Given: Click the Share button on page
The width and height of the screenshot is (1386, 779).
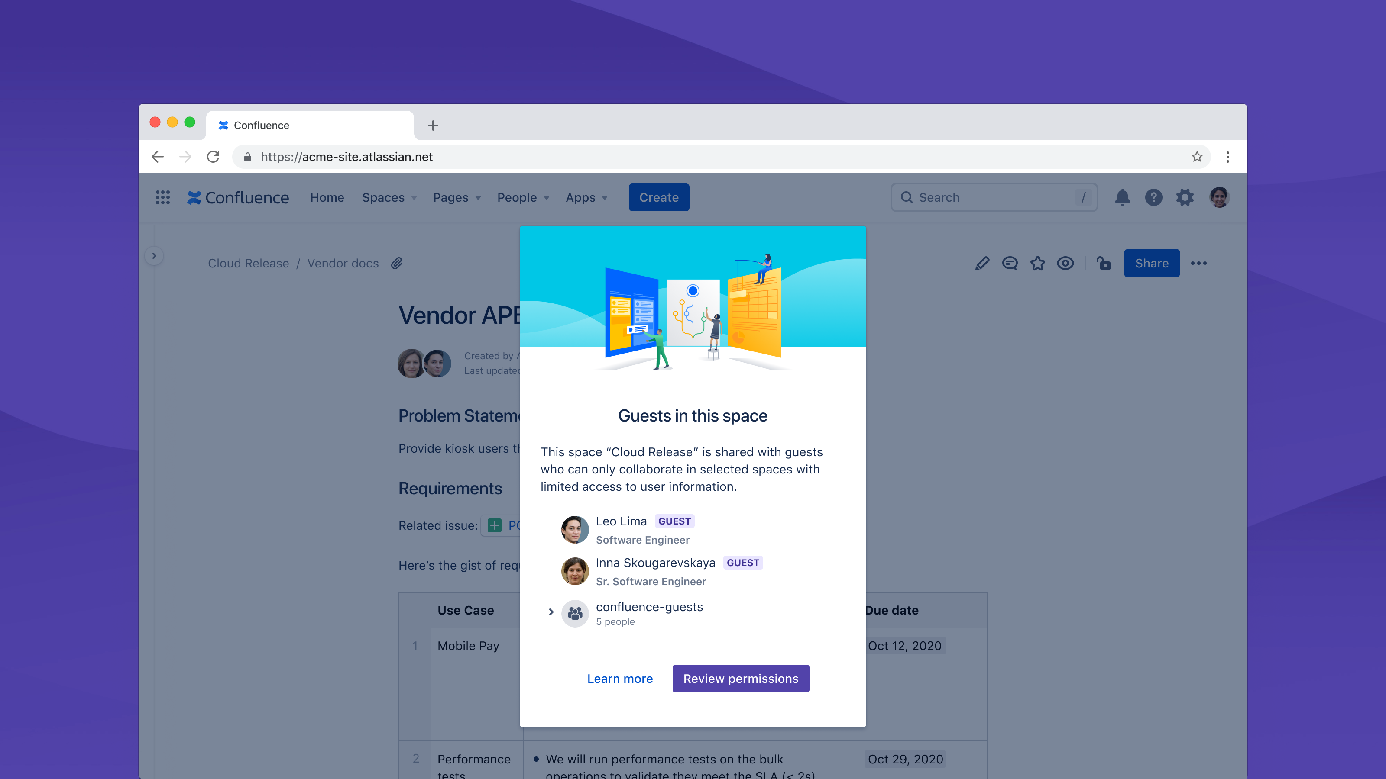Looking at the screenshot, I should click(x=1151, y=264).
